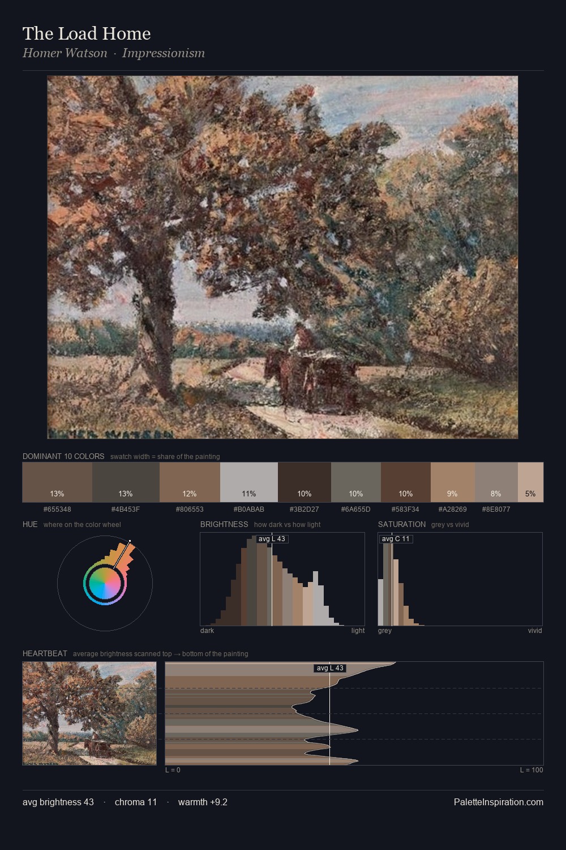This screenshot has width=566, height=850.
Task: Click the "grey" saturation axis label
Action: pos(385,630)
